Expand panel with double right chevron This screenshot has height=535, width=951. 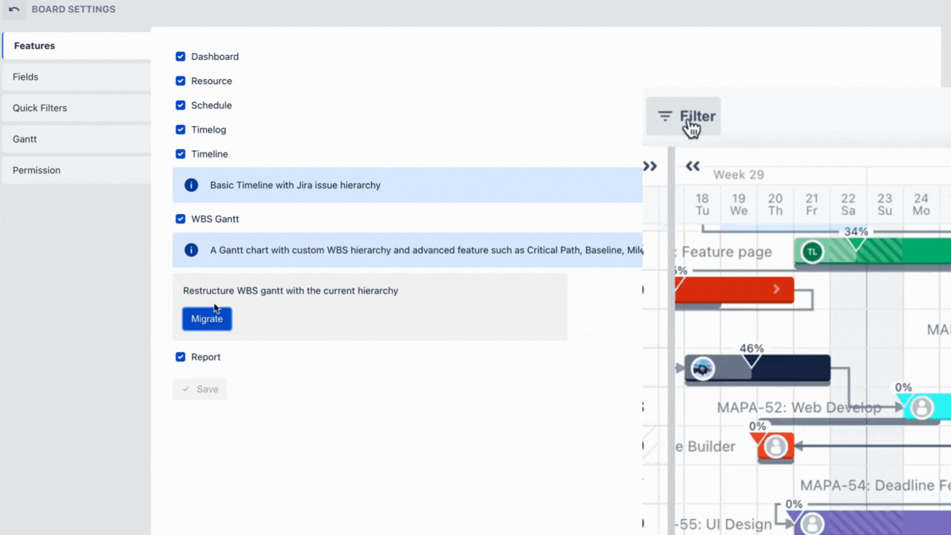tap(650, 166)
